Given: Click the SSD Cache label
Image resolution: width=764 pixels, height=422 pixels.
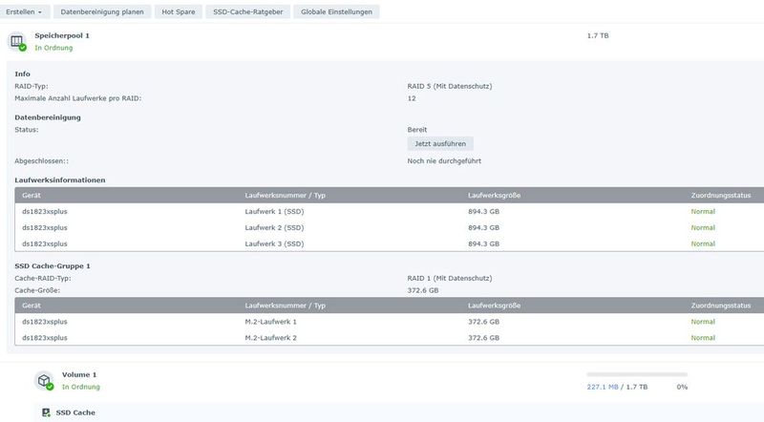Looking at the screenshot, I should coord(75,412).
